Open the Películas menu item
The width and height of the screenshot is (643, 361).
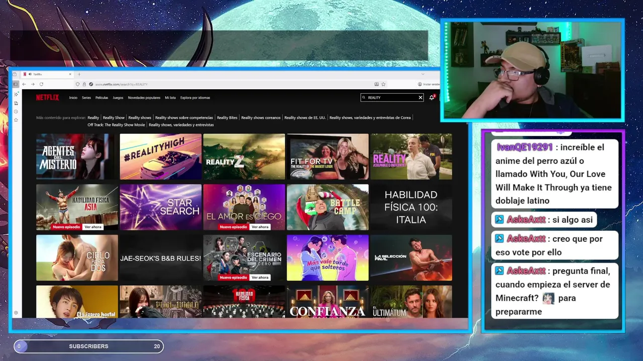tap(102, 98)
